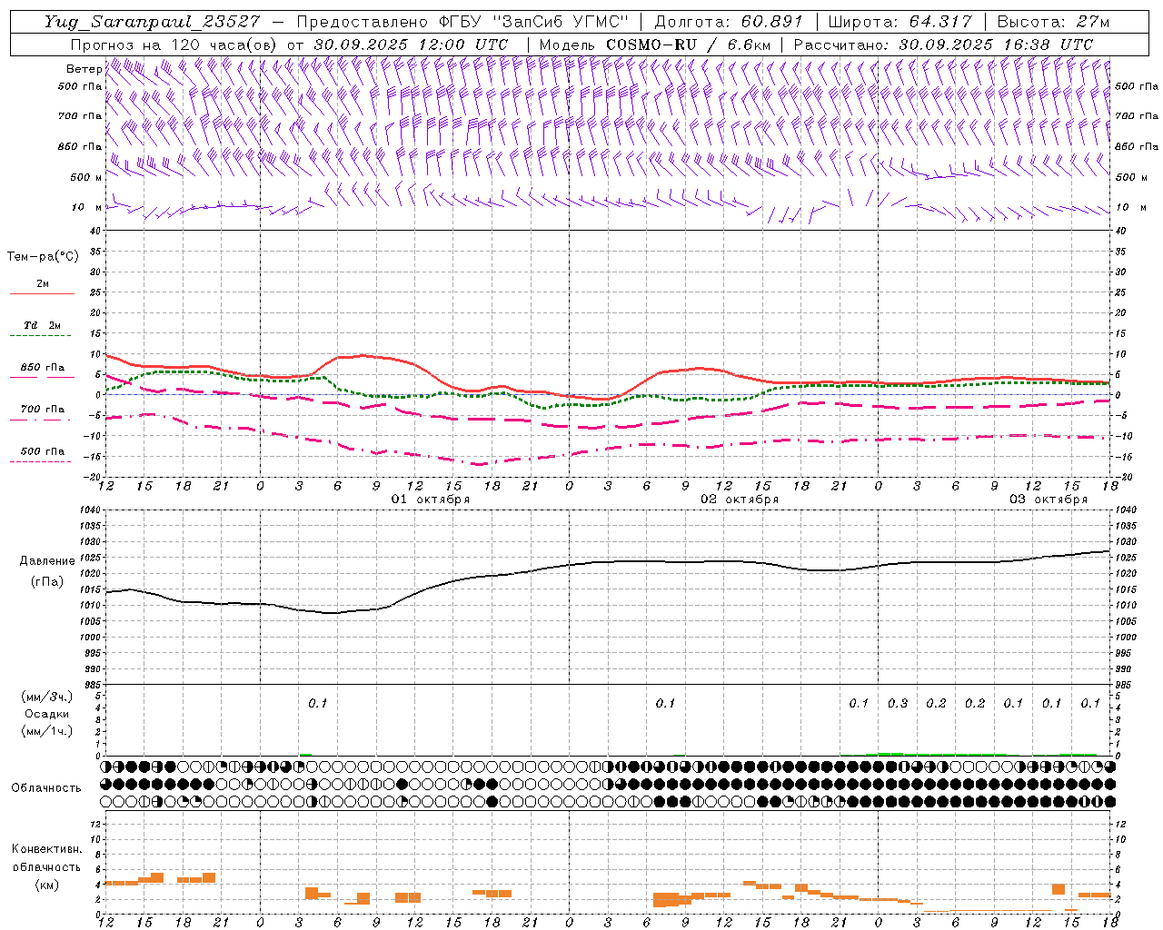This screenshot has width=1163, height=930.
Task: Select the '(мм/1ч.)' precipitation unit label
Action: coord(47,731)
